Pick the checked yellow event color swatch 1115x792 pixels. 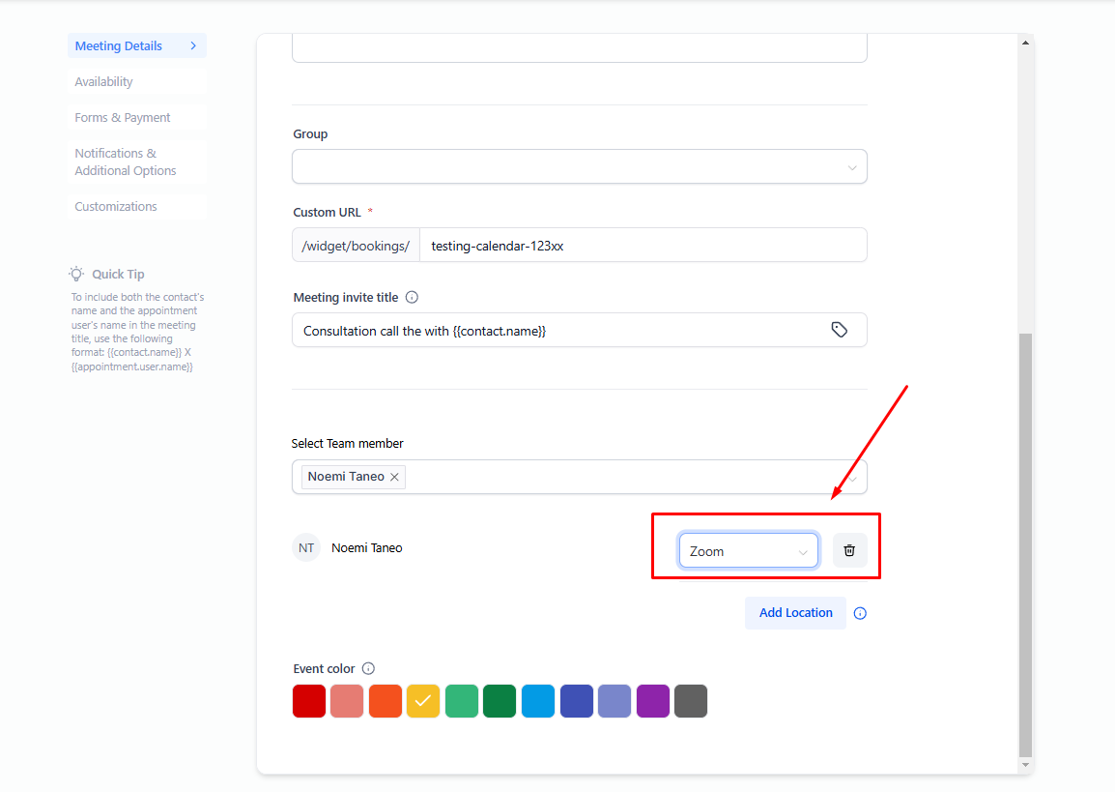(423, 701)
